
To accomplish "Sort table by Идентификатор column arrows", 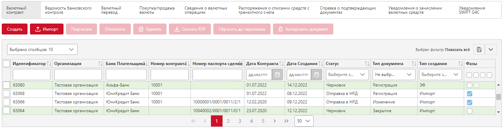I will pos(49,64).
